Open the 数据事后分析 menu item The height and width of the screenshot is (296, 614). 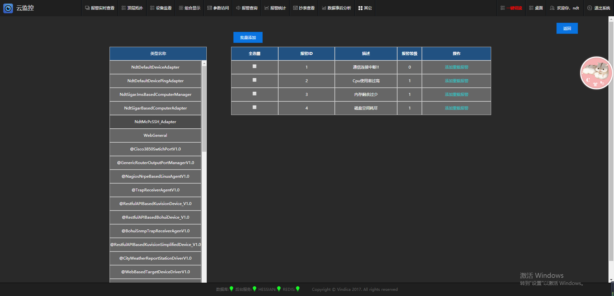tap(336, 8)
